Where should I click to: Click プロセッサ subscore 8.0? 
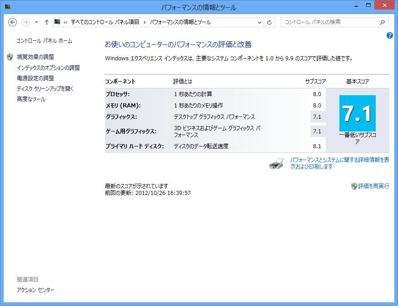tap(317, 94)
